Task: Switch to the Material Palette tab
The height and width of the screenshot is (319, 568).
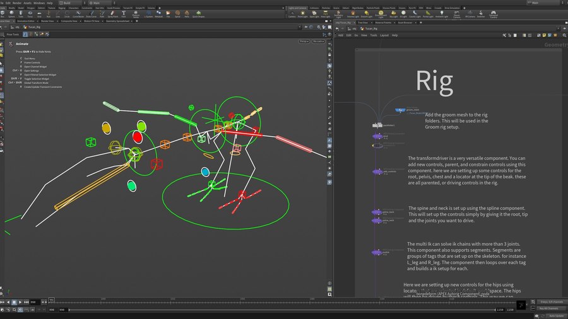Action: [x=383, y=23]
